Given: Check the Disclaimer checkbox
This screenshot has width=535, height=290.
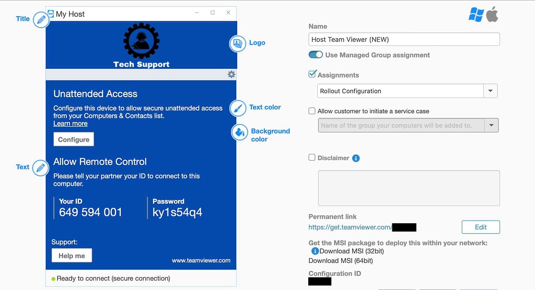Looking at the screenshot, I should pyautogui.click(x=312, y=158).
